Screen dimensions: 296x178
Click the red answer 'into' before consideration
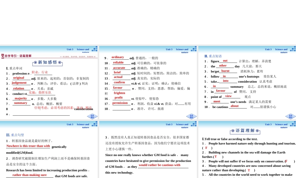[x=226, y=81]
